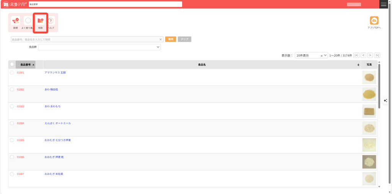392x194 pixels.
Task: Sort by the 食品番号 column header
Action: point(26,65)
